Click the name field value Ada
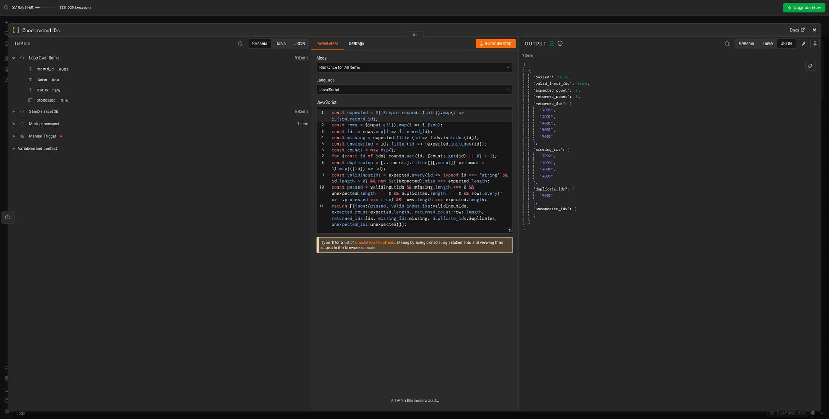Viewport: 829px width, 419px height. [x=55, y=80]
